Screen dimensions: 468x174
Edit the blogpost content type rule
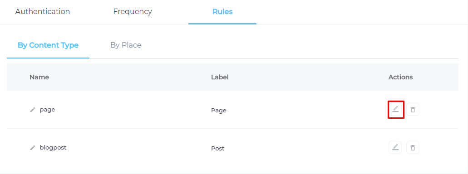[395, 147]
